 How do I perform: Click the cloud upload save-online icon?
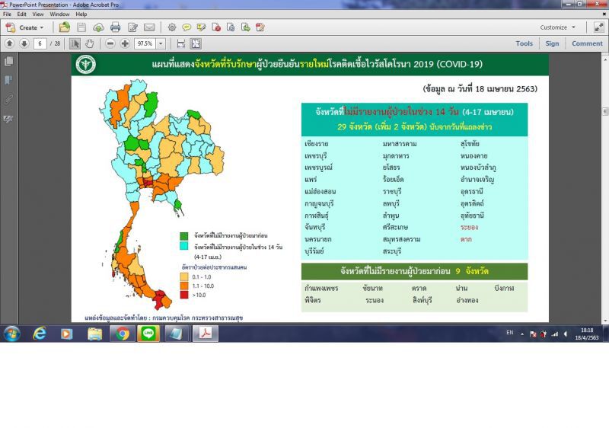coord(98,27)
